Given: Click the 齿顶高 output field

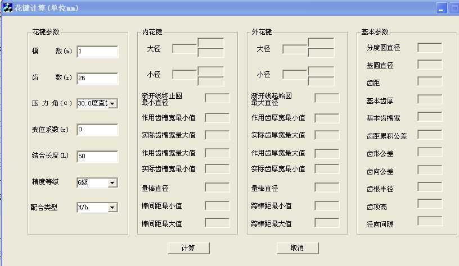Looking at the screenshot, I should coord(430,204).
